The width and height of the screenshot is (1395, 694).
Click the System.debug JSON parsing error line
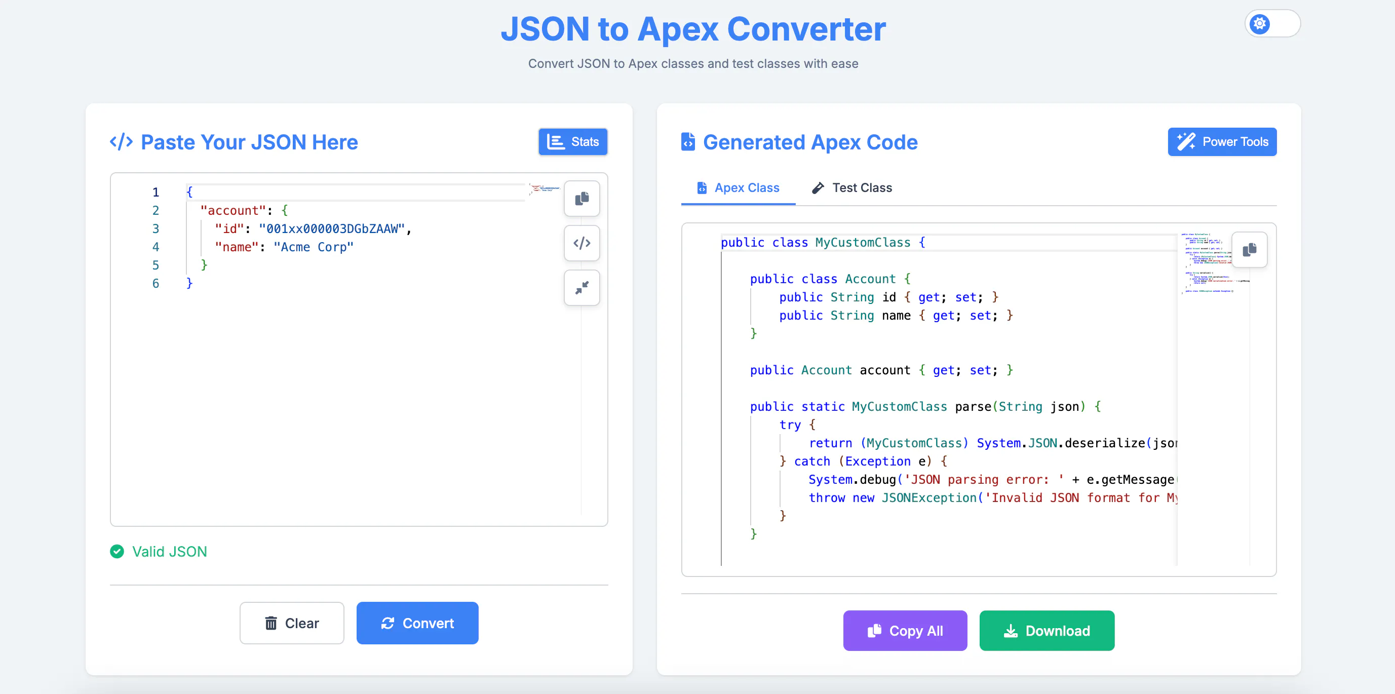[x=993, y=479]
